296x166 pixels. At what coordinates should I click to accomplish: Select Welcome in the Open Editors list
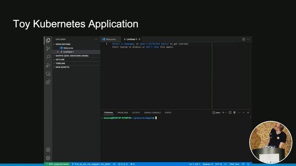coord(76,48)
